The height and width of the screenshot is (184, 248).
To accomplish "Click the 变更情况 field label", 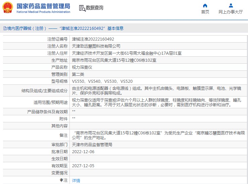I will pyautogui.click(x=59, y=173).
